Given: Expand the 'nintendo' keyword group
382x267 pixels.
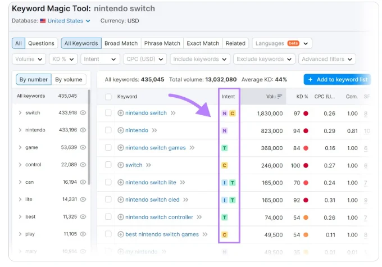Looking at the screenshot, I should point(20,130).
